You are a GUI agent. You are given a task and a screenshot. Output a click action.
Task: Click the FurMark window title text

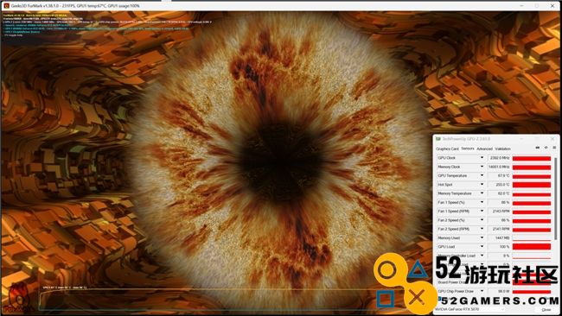(x=75, y=6)
